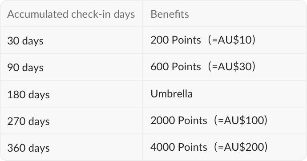The width and height of the screenshot is (307, 161).
Task: Select the '30 days' cell
Action: pyautogui.click(x=72, y=40)
